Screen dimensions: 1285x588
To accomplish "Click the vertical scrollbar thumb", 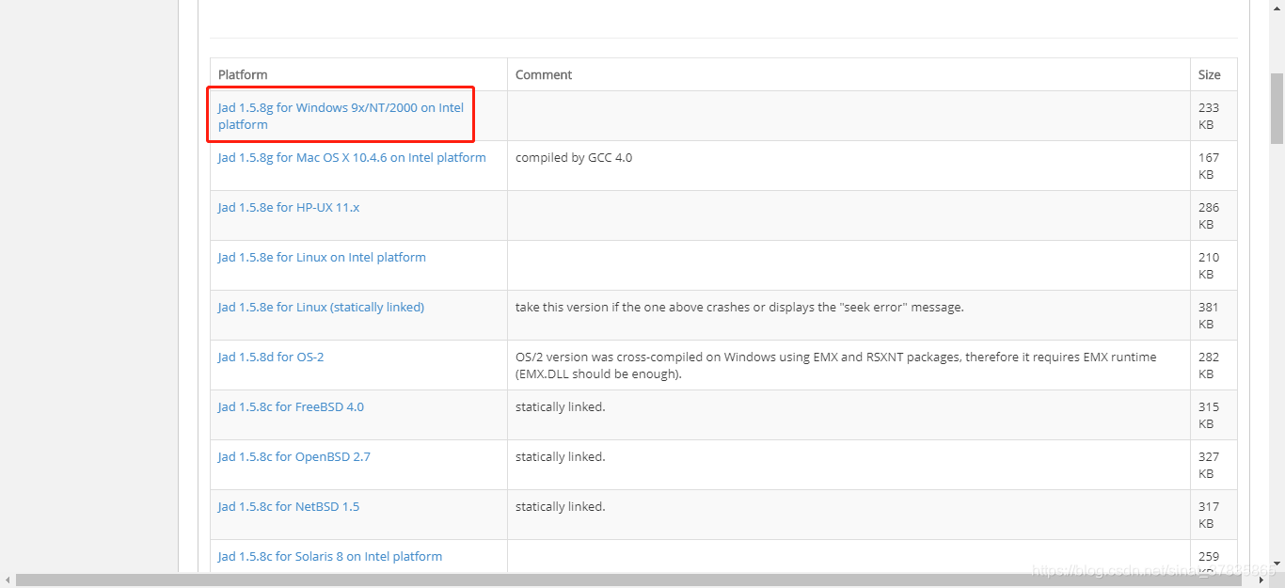I will (x=1277, y=108).
